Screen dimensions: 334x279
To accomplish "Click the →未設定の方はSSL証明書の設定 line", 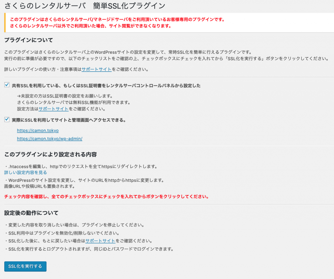I will [65, 96].
